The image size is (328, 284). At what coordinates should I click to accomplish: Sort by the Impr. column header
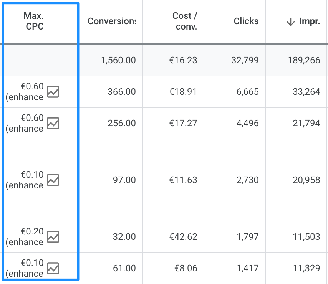coord(310,21)
